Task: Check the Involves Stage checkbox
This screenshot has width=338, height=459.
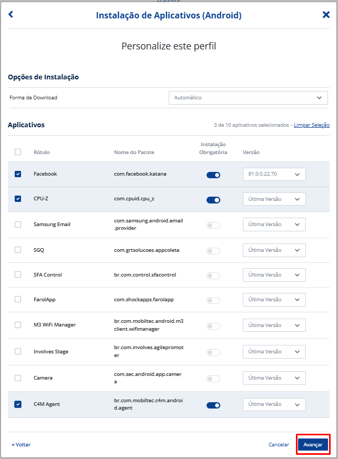Action: 18,351
